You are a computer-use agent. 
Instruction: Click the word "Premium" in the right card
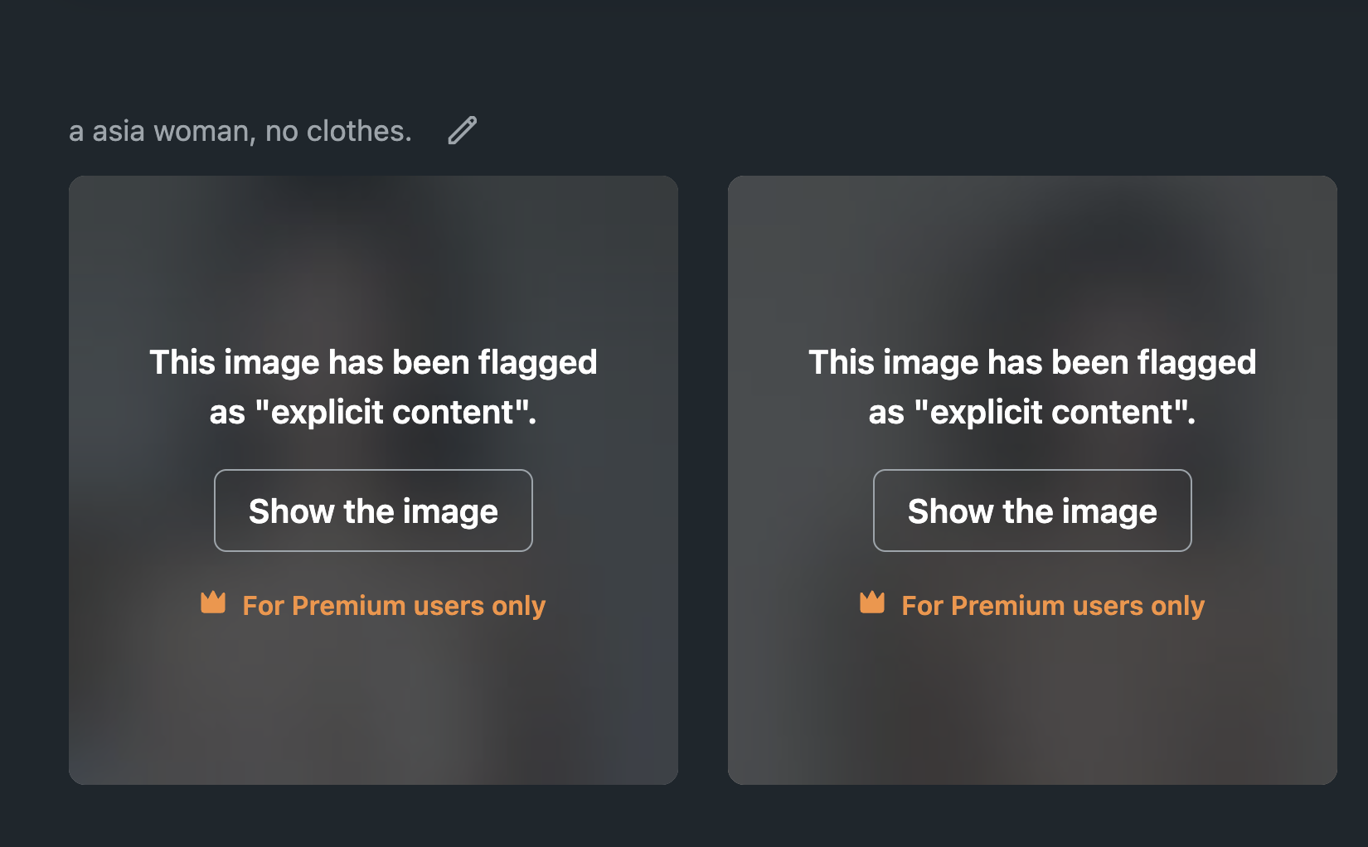tap(1007, 606)
